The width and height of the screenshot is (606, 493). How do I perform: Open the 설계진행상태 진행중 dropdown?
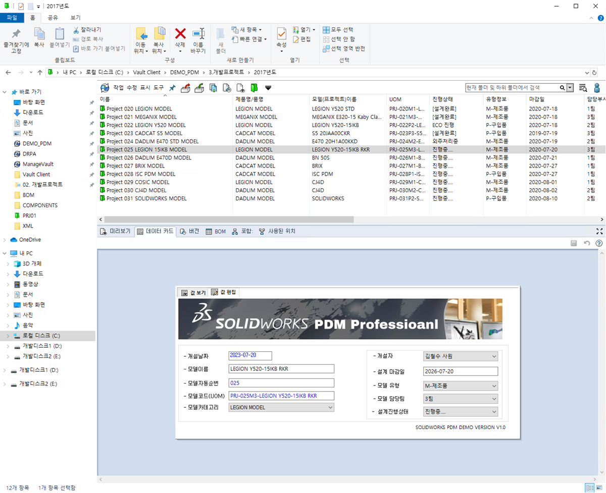tap(461, 412)
